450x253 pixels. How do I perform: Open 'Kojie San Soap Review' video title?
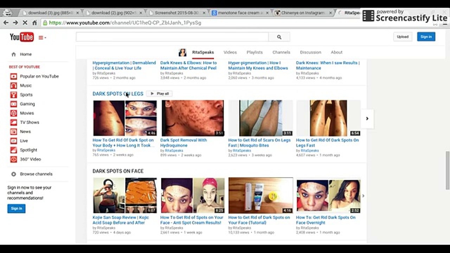pos(121,220)
